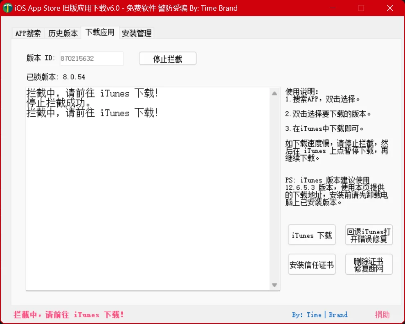Click the 删除证书修复断网 button
This screenshot has height=324, width=405.
click(369, 264)
